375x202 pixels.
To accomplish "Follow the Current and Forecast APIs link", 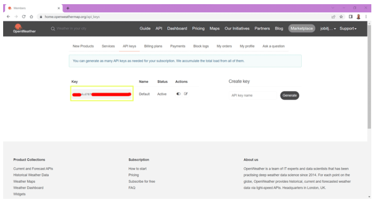I will click(33, 169).
